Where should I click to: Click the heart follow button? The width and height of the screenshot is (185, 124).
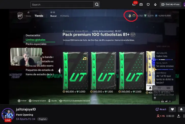click(172, 109)
